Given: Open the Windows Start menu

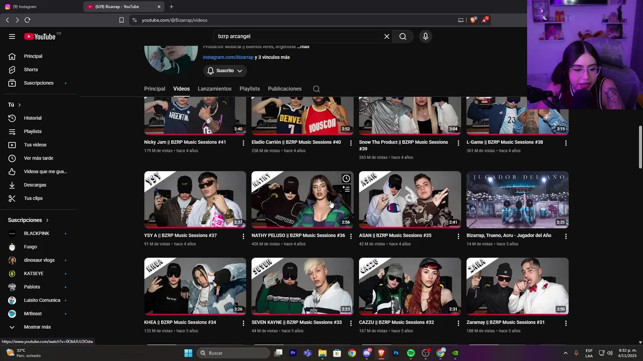Looking at the screenshot, I should point(188,353).
